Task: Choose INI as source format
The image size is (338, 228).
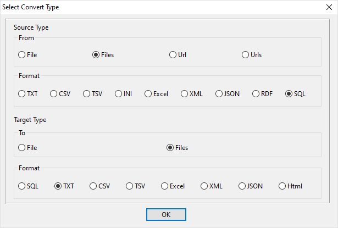Action: click(x=119, y=94)
